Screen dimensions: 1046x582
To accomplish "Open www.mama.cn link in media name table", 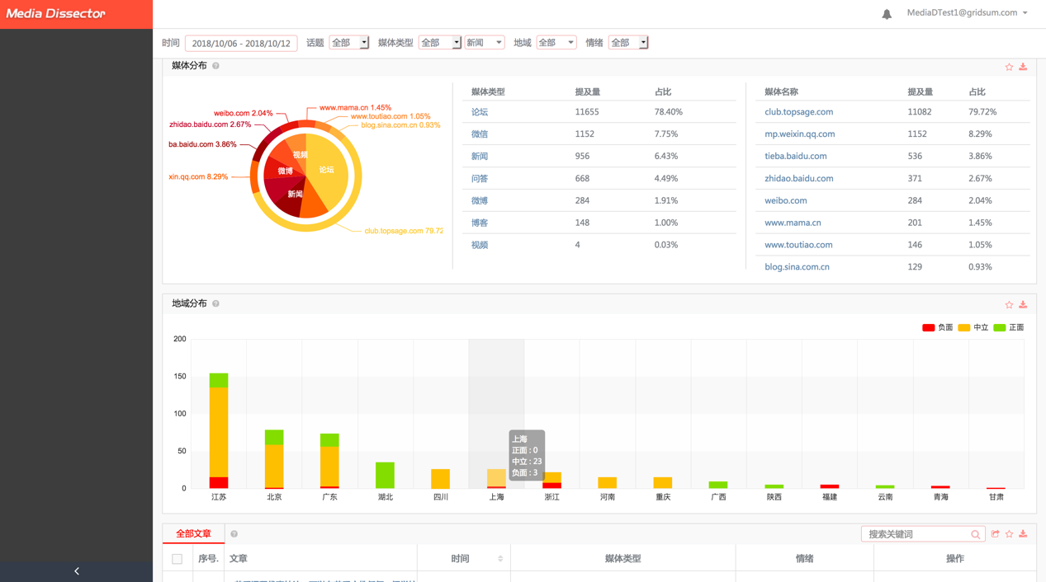I will point(793,223).
